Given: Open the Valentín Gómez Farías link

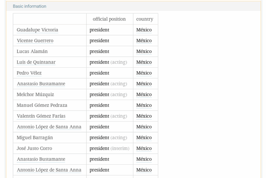Looking at the screenshot, I should click(41, 116).
